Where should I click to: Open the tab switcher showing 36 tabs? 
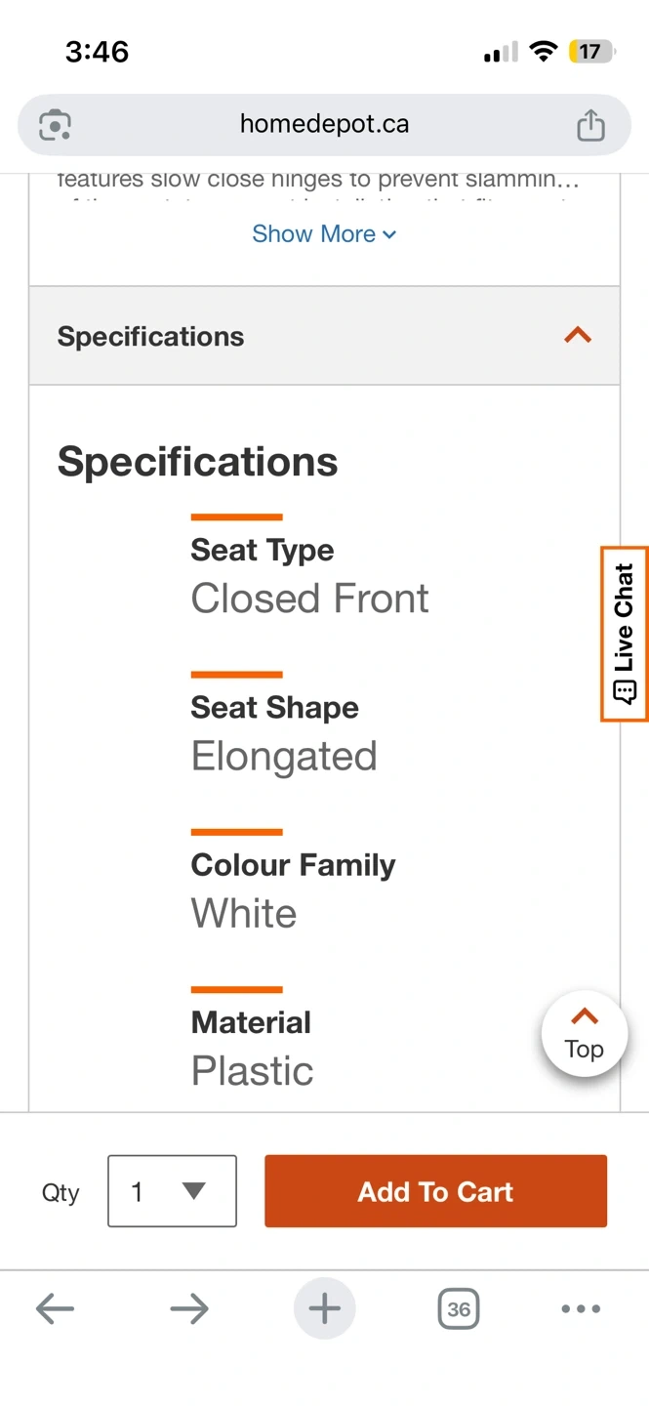(x=459, y=1309)
